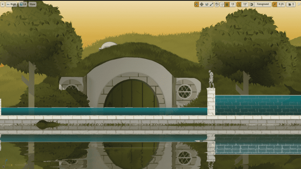Toggle scale snapping

coord(275,4)
